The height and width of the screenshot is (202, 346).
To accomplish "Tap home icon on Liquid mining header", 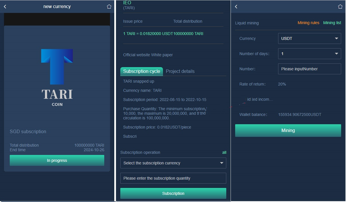I will 340,7.
